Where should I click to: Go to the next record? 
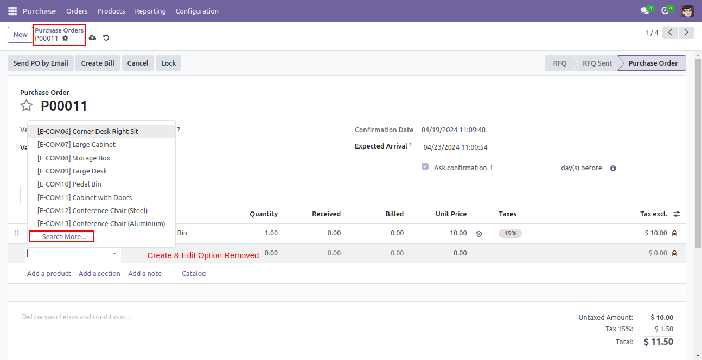687,33
